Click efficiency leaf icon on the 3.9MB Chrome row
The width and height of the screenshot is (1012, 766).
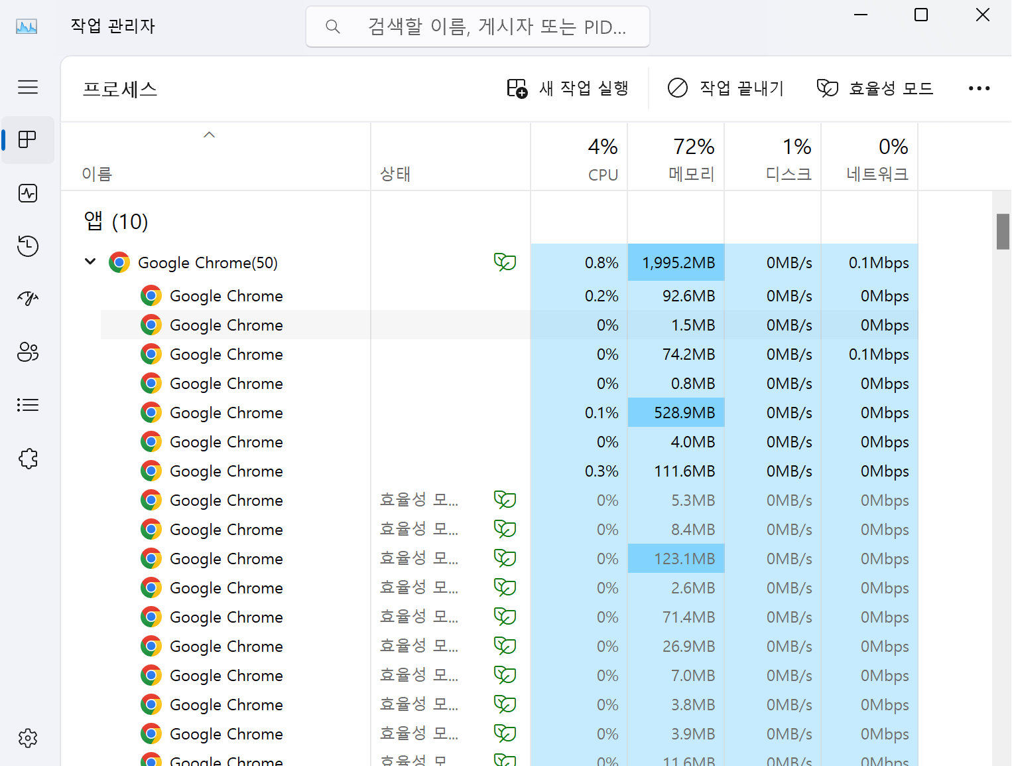coord(505,733)
